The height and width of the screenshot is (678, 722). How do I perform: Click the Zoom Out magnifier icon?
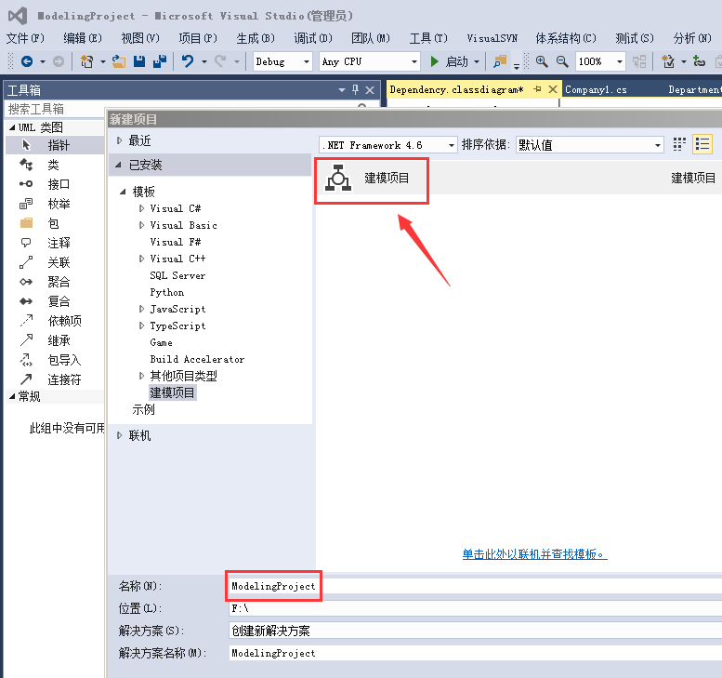562,61
